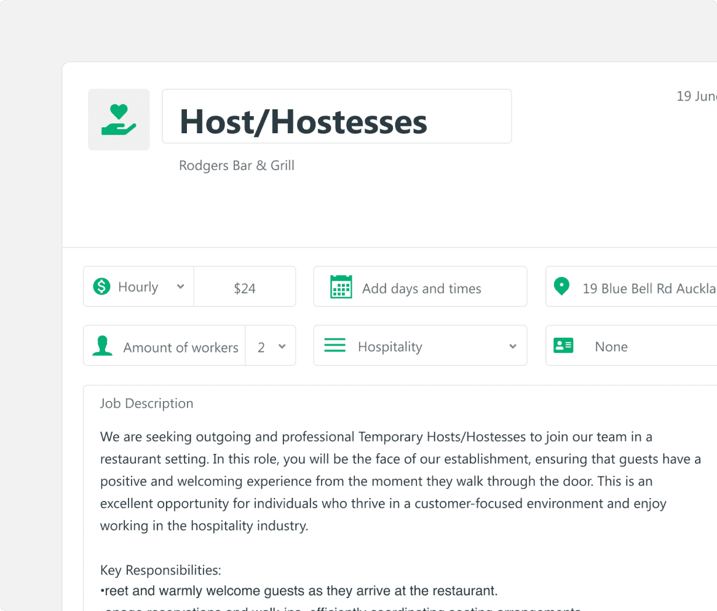Click the green calendar icon

(x=341, y=287)
